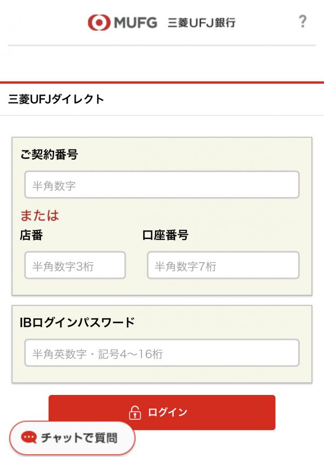Screen dimensions: 324x457
Task: Focus the 店番 three-digit branch field
Action: (75, 265)
